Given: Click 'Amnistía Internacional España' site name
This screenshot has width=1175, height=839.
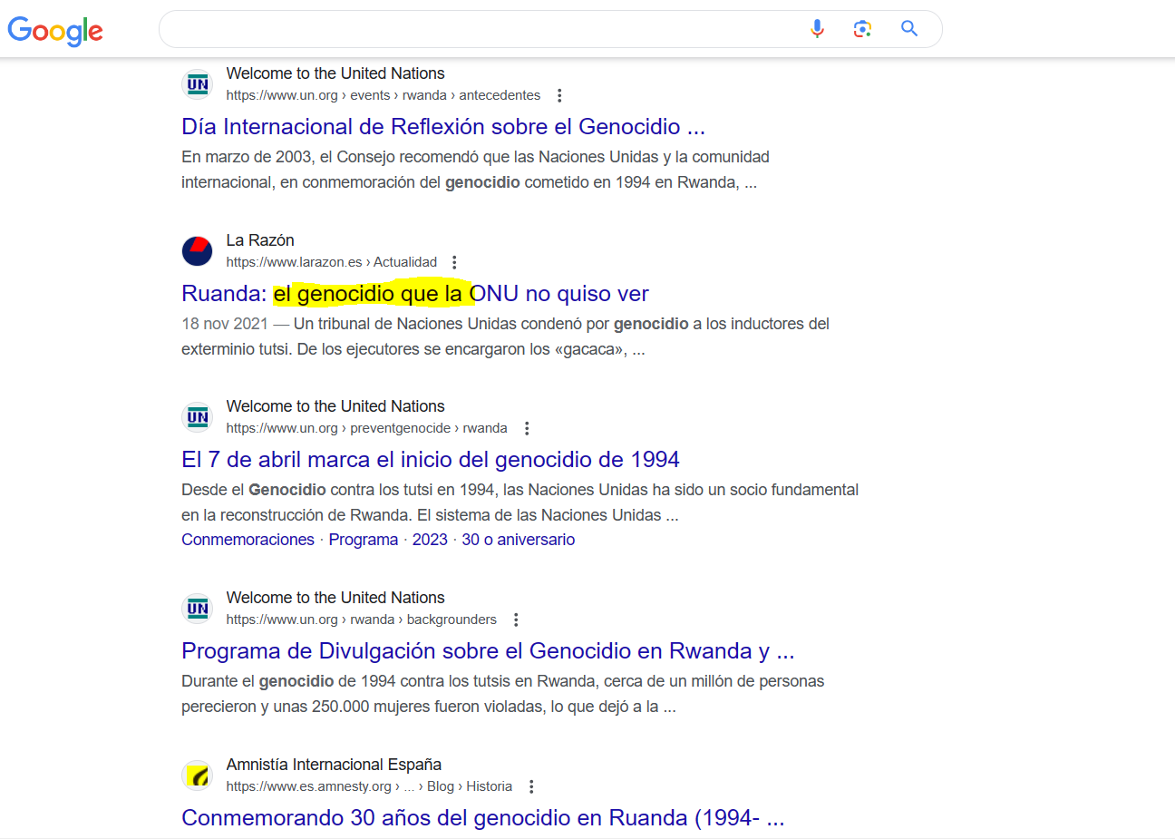Looking at the screenshot, I should click(x=334, y=765).
